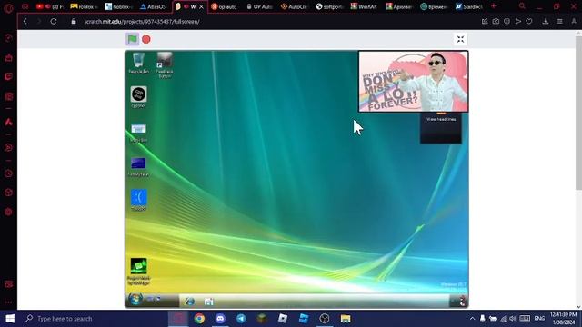
Task: Open the sidebar settings gear icon
Action: [x=8, y=212]
